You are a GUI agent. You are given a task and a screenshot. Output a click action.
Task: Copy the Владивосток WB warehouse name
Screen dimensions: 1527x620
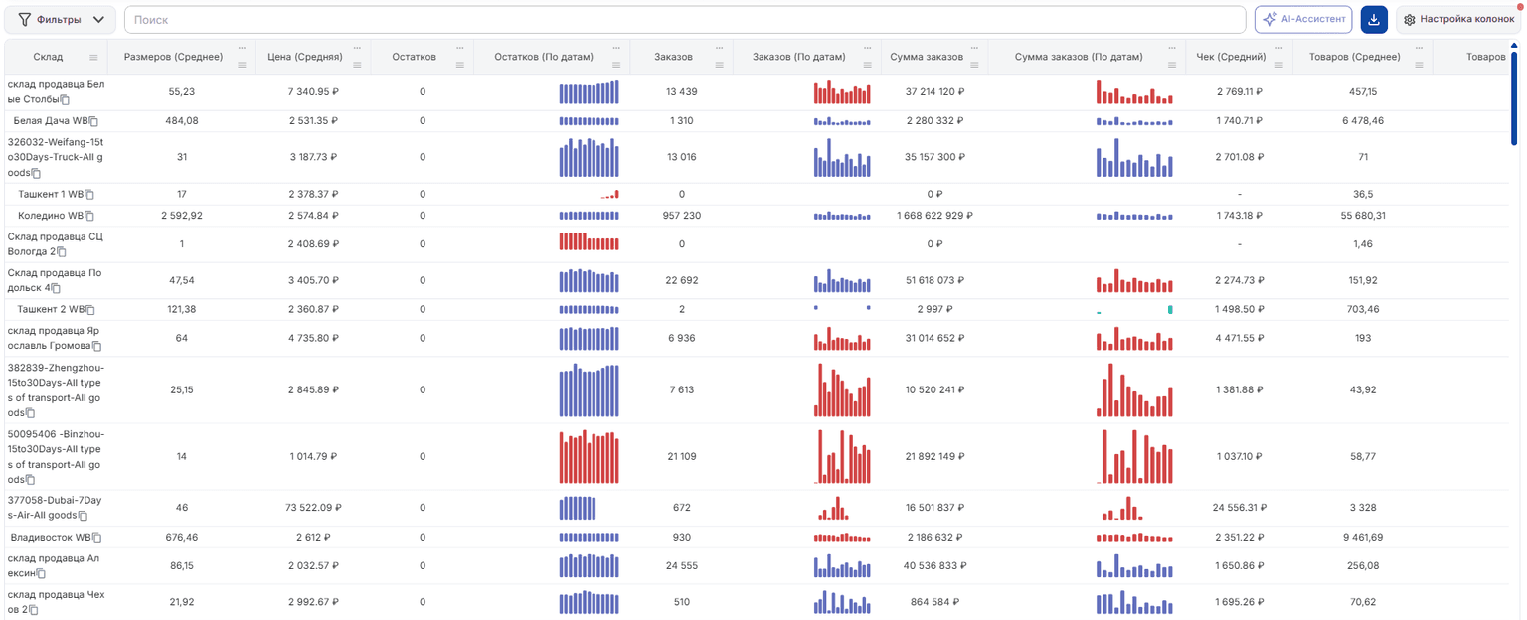97,538
